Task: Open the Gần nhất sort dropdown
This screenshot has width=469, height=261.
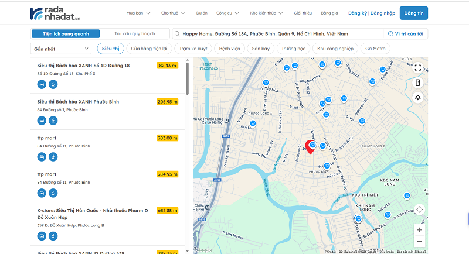Action: coord(61,49)
